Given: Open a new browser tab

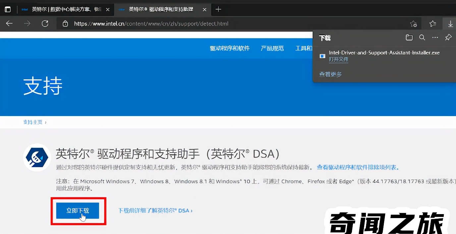Looking at the screenshot, I should click(218, 9).
